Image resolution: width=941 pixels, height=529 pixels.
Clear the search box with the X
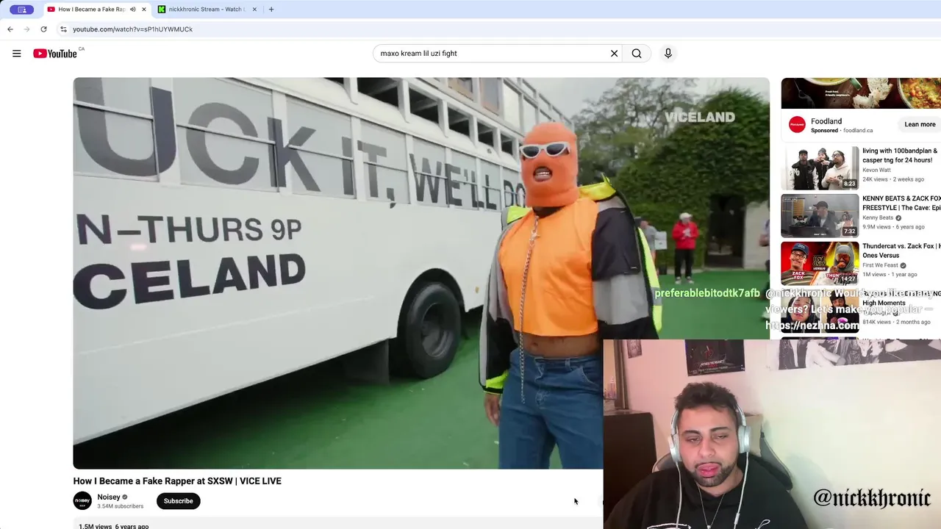[x=615, y=54]
